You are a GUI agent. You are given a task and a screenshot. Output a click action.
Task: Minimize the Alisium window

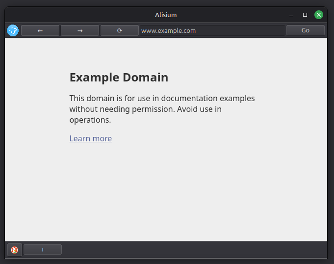click(x=291, y=15)
